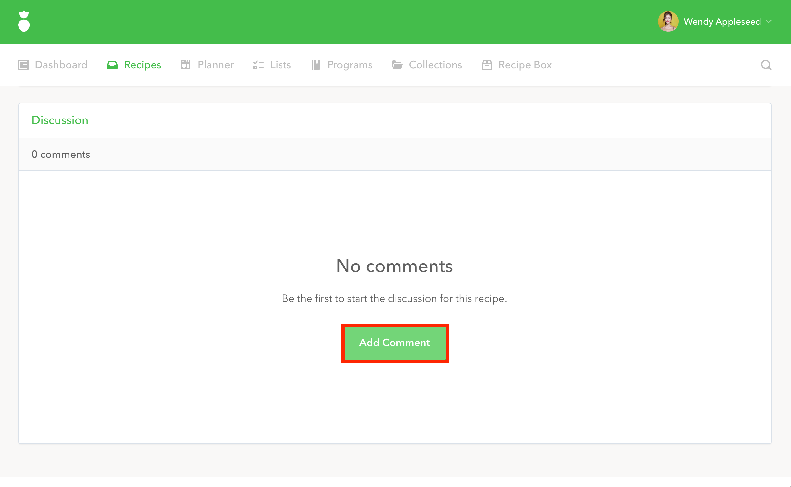Open the Lists tab

coord(281,65)
